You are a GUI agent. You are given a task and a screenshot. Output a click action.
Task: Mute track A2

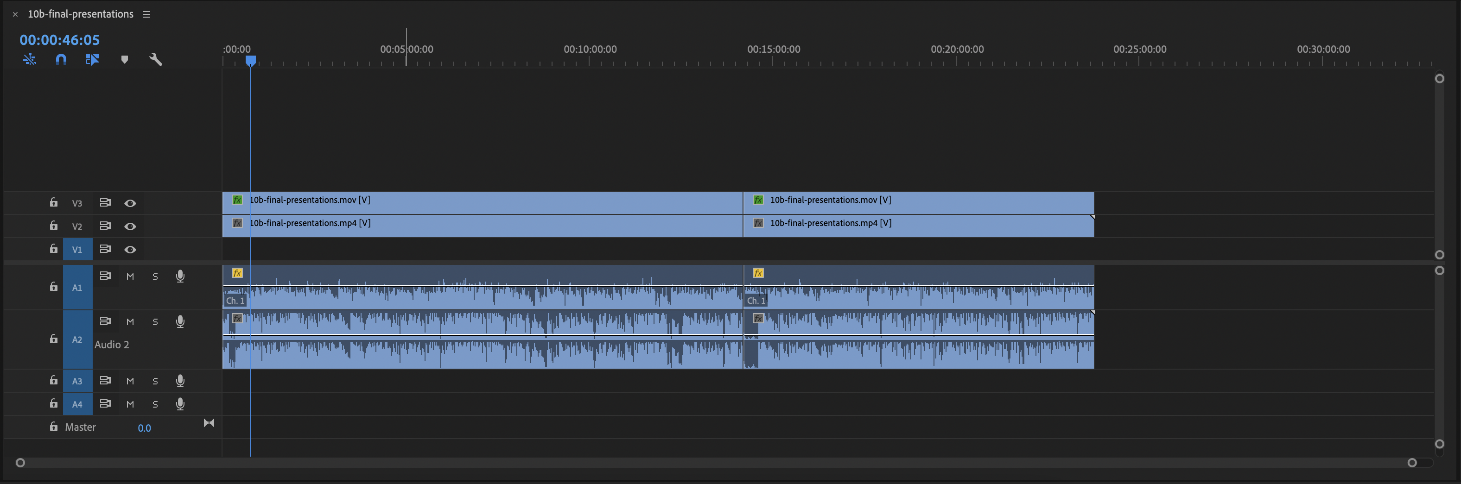coord(130,322)
